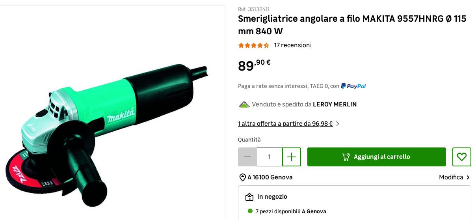Click the Leroy Merlin seller logo icon
This screenshot has height=220, width=476.
click(244, 104)
